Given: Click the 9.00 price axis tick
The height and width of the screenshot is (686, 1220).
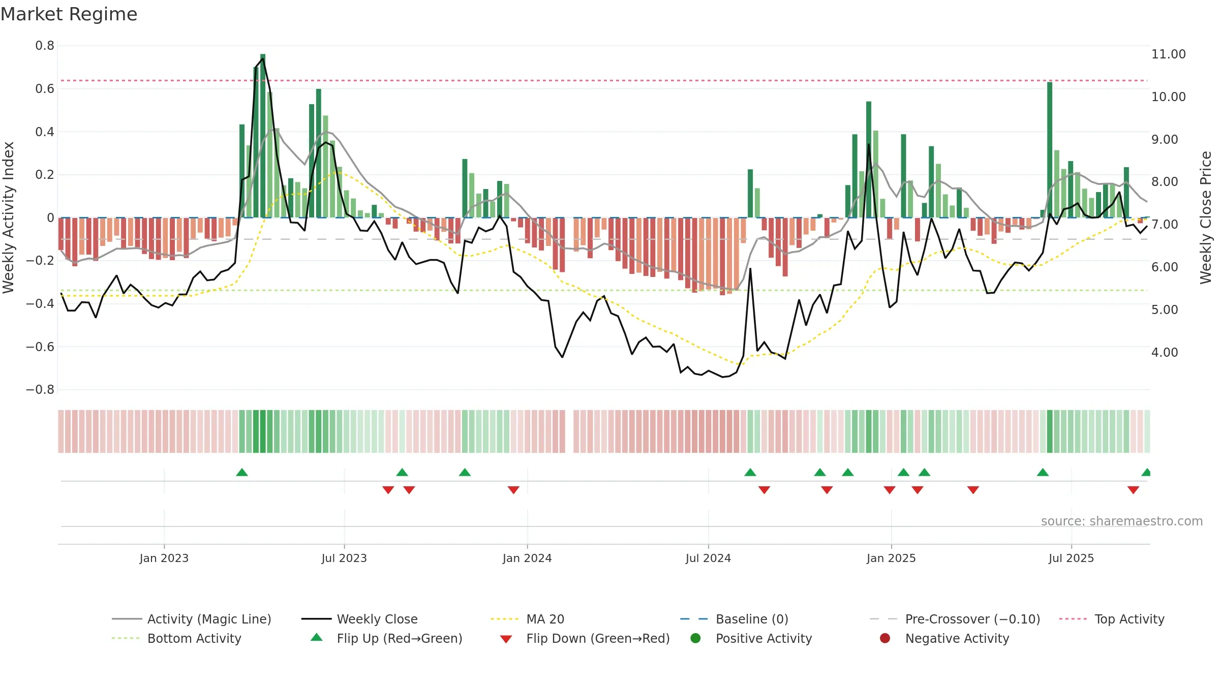Looking at the screenshot, I should click(1165, 139).
